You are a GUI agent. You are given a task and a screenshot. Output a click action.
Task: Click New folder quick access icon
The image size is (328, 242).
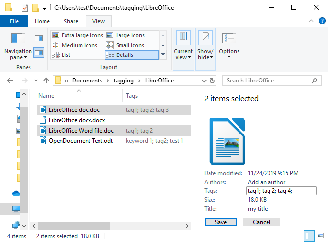coord(35,8)
